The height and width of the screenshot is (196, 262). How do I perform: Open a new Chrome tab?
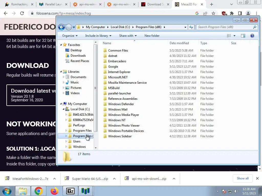pos(212,5)
